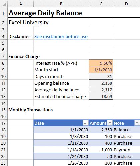Select the Average daily balance value 2,317

101,90
